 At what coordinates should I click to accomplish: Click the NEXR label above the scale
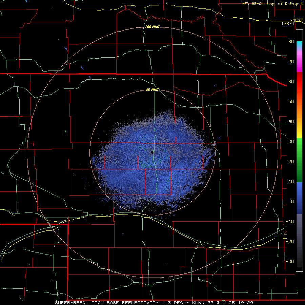tap(298, 20)
